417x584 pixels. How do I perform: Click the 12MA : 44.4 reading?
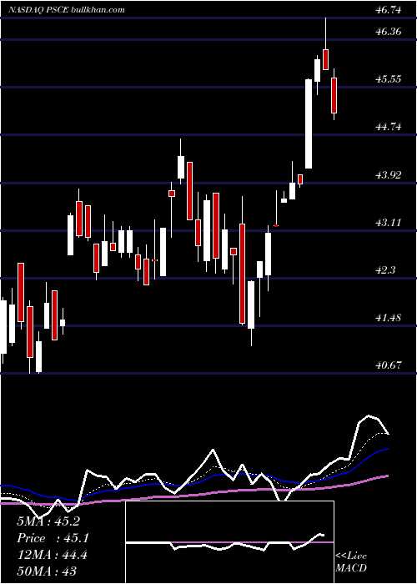point(52,554)
